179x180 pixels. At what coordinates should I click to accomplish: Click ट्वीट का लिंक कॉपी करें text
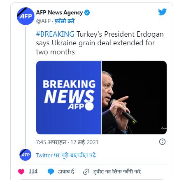coord(117,172)
